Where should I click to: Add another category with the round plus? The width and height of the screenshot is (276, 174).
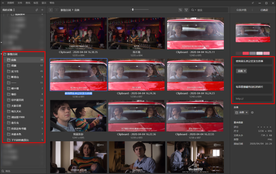pos(252,113)
